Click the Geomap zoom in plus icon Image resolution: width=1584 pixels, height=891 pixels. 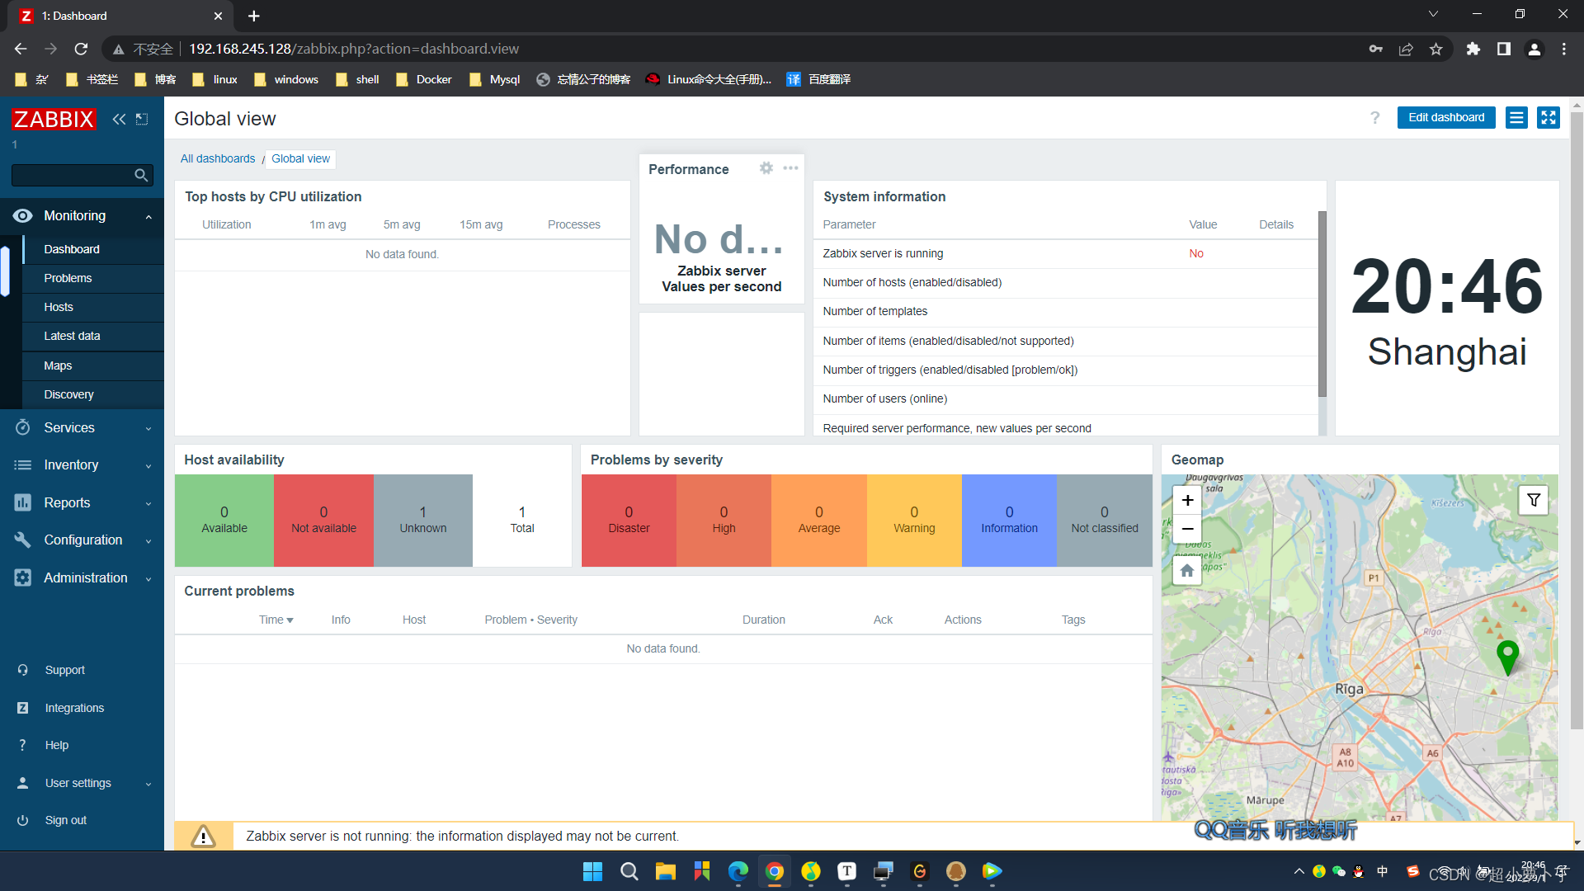click(1188, 499)
